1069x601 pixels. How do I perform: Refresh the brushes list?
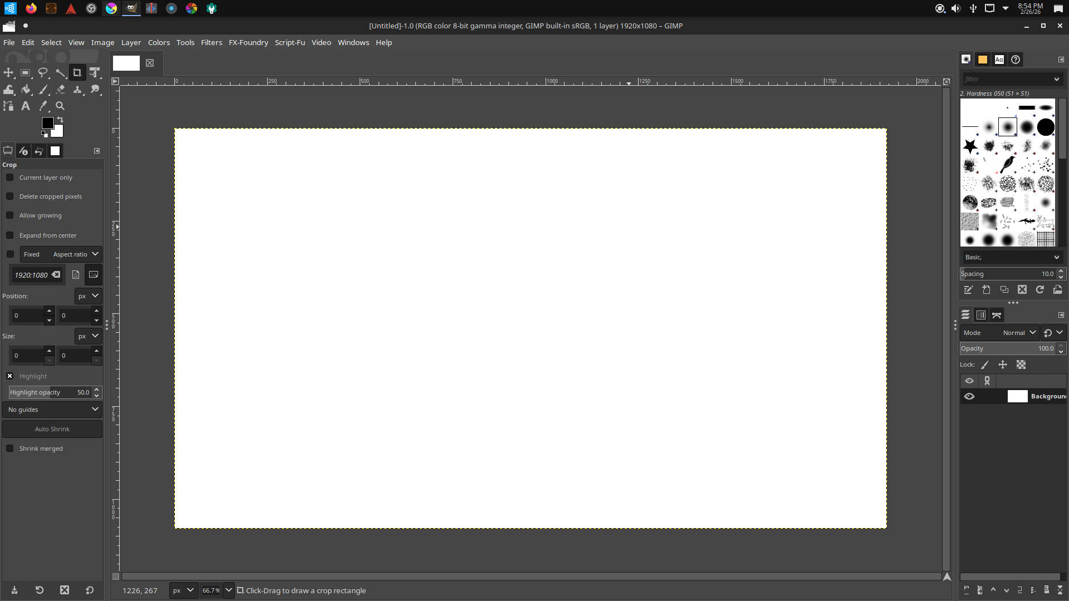tap(1039, 289)
